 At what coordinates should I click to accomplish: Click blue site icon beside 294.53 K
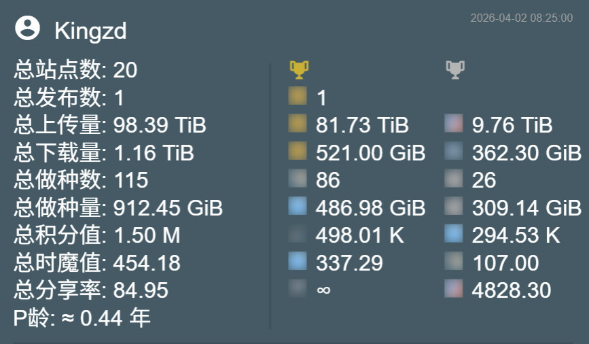[x=454, y=233]
